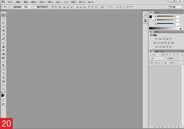Open the auto-select target dropdown
The width and height of the screenshot is (184, 129).
point(27,7)
